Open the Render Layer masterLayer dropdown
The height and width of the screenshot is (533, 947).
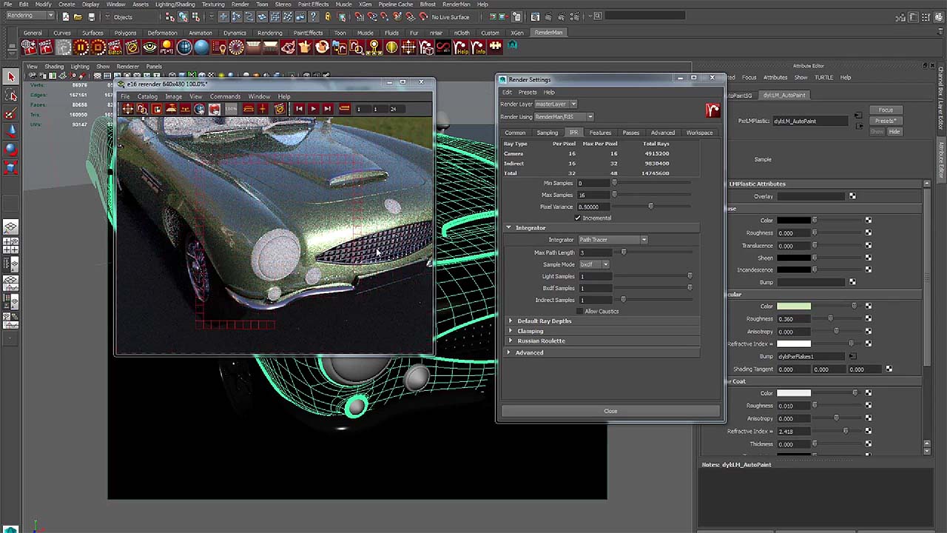556,104
